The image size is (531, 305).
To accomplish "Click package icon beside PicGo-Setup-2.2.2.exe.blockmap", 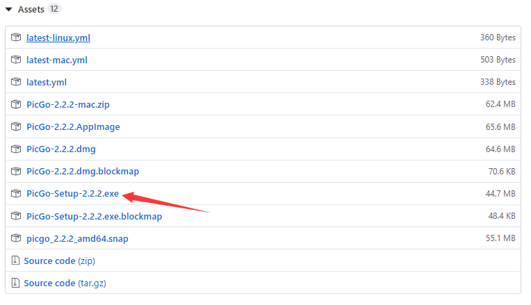I will click(16, 215).
